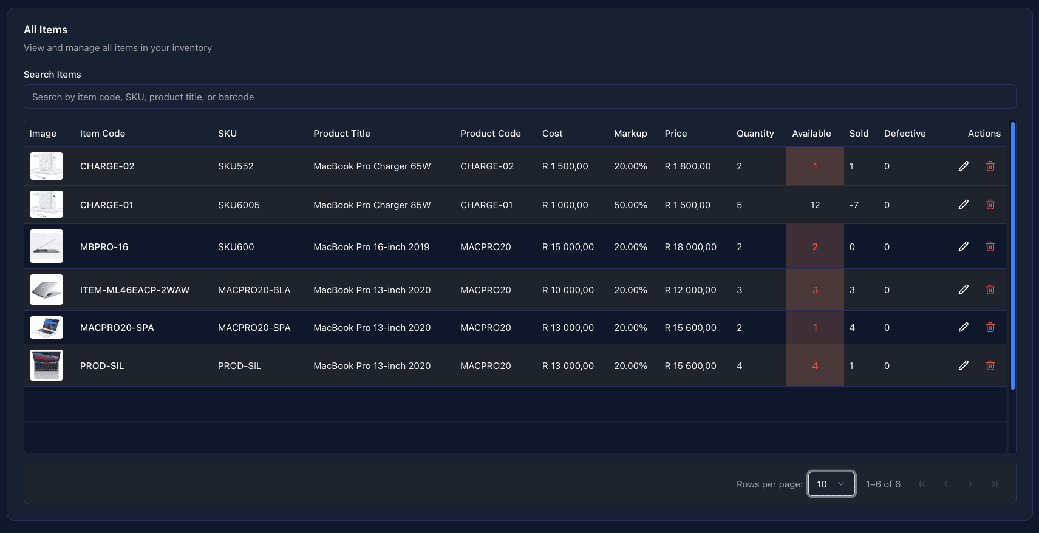Focus the Search Items input field
Screen dimensions: 1039x533
(520, 97)
